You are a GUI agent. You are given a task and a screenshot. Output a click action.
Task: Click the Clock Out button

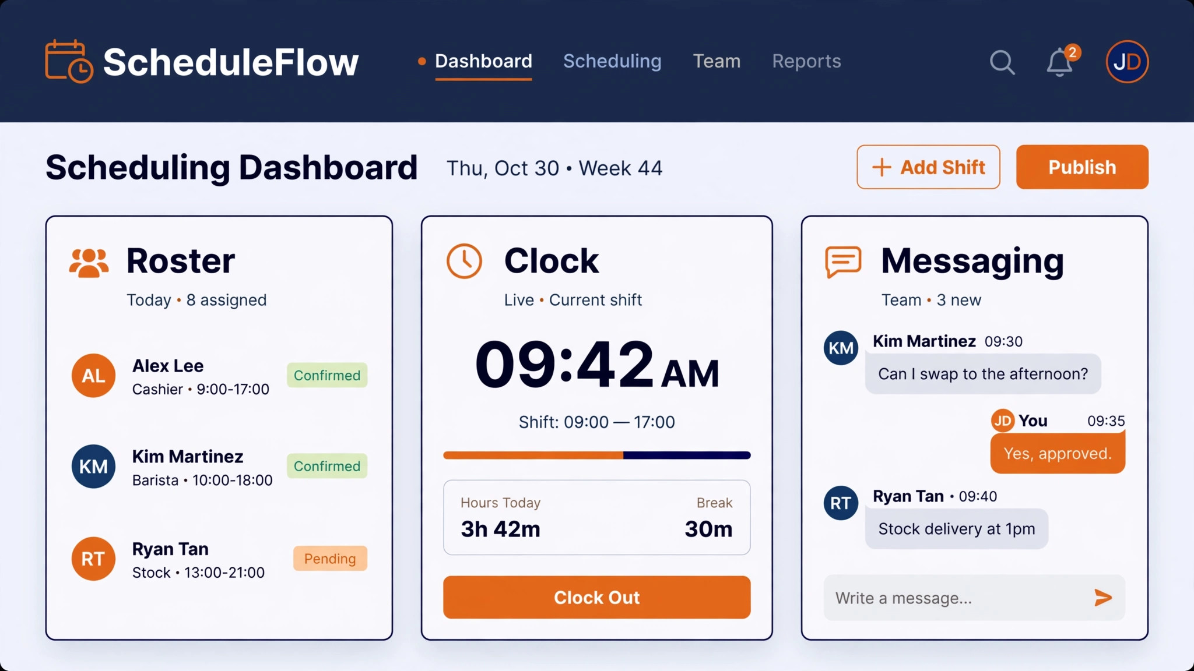pyautogui.click(x=596, y=598)
